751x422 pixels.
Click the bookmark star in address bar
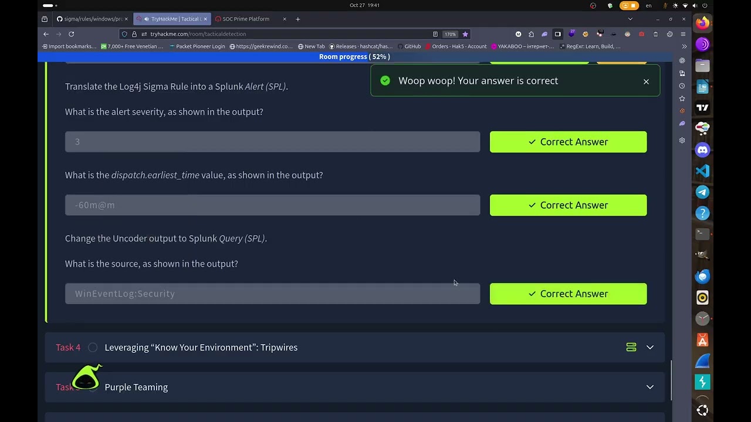click(x=465, y=34)
